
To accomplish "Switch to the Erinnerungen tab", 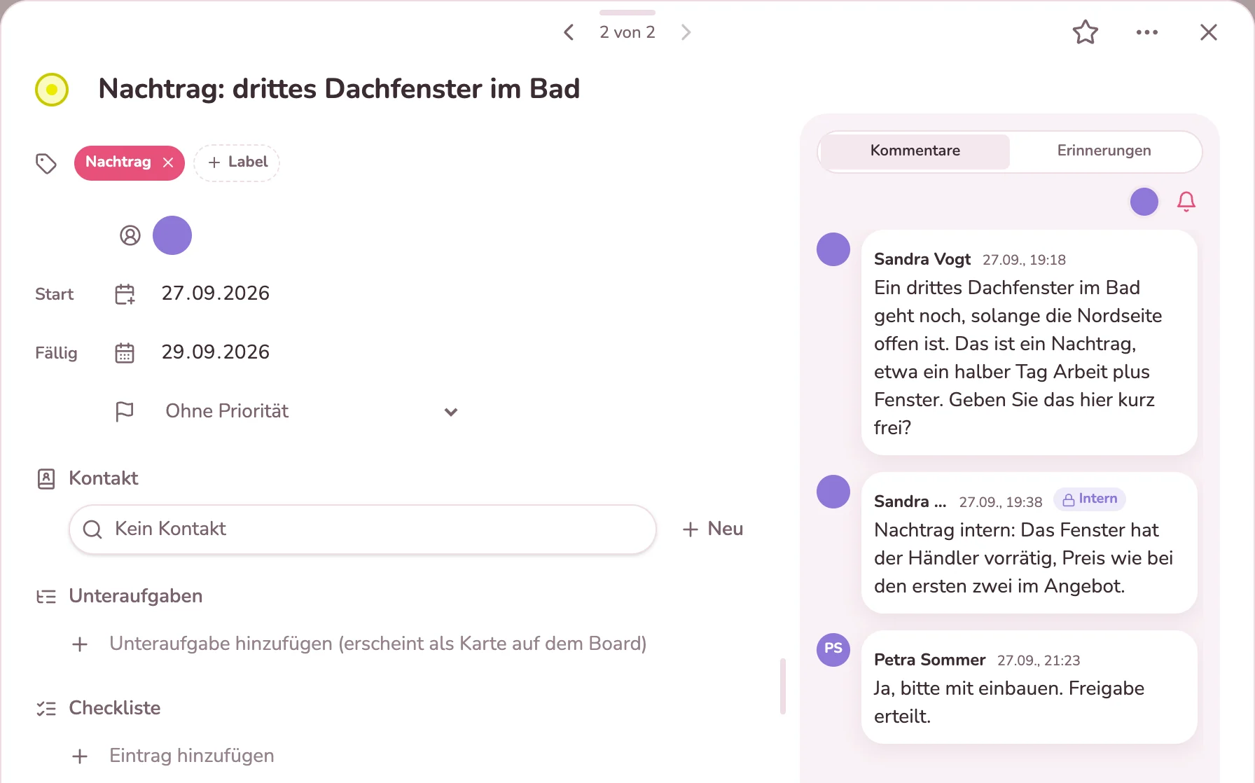I will [x=1104, y=151].
